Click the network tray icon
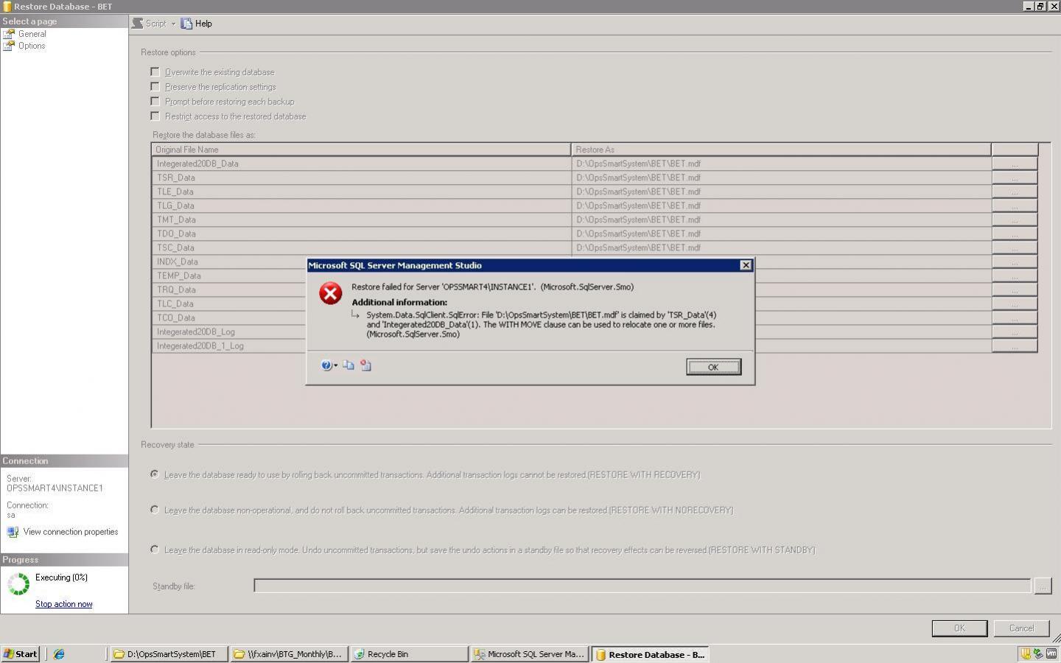Screen dimensions: 1061x663 click(x=1038, y=653)
